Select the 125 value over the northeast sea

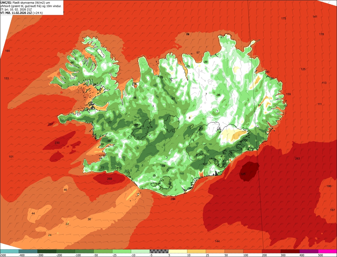303,69
